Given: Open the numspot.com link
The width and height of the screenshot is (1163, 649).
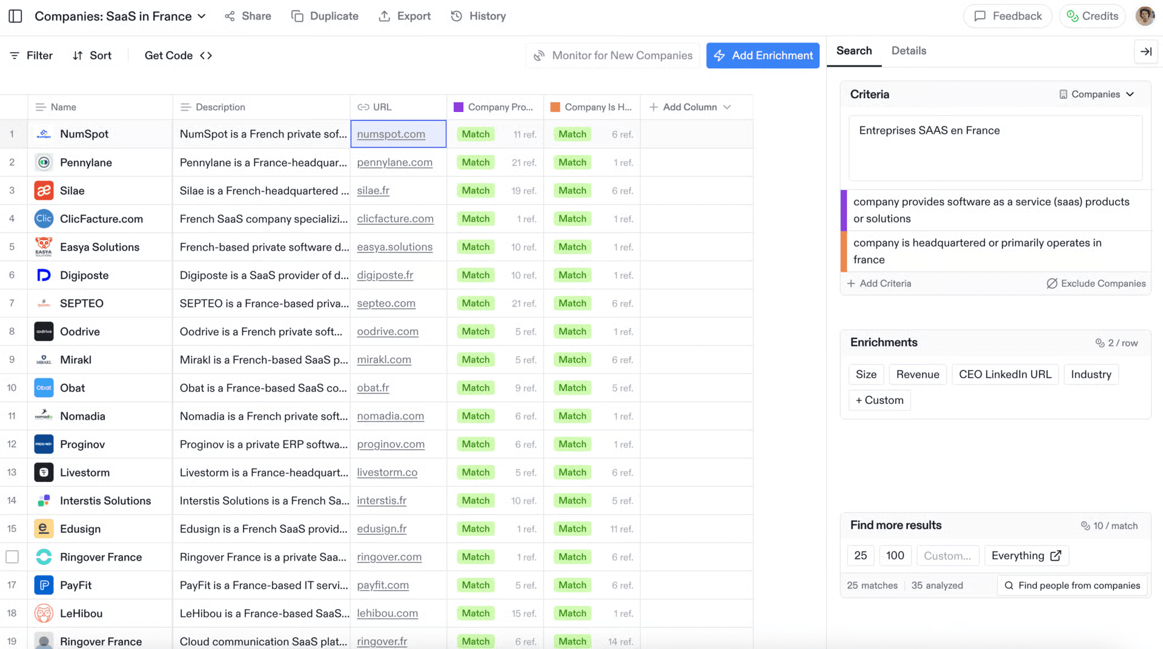Looking at the screenshot, I should coord(391,134).
